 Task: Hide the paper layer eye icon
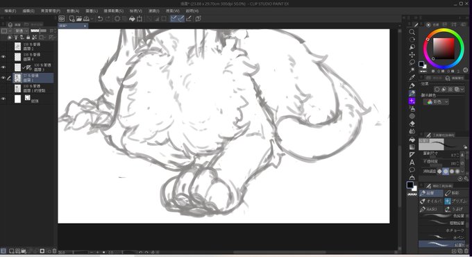tap(3, 99)
